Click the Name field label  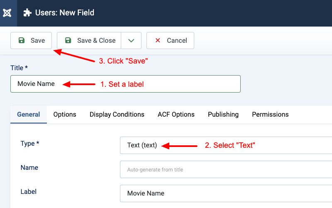[x=29, y=168]
